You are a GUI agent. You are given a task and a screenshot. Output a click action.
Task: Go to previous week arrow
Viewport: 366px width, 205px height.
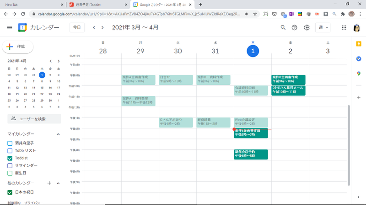tap(94, 28)
